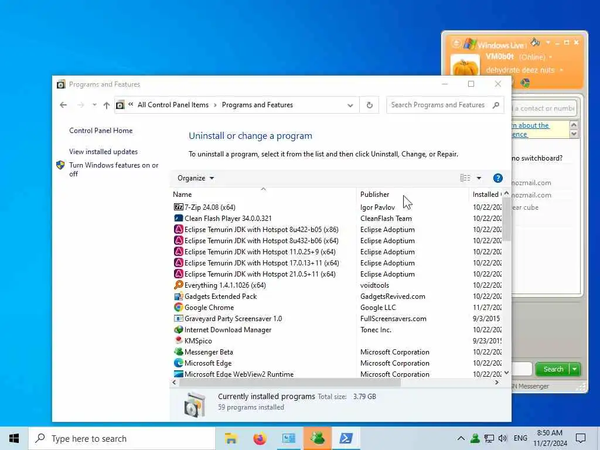The image size is (600, 450).
Task: Click Programs and Features breadcrumb
Action: pyautogui.click(x=257, y=105)
